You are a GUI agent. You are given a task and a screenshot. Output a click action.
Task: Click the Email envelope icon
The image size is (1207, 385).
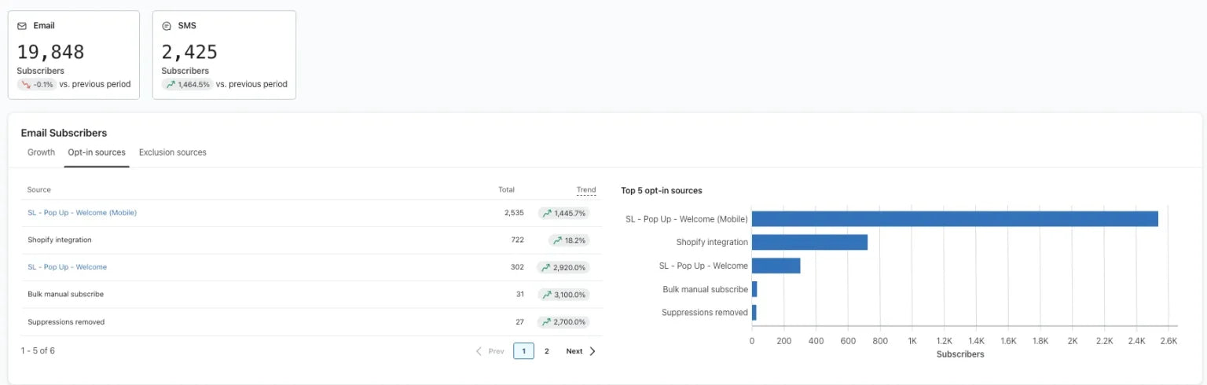coord(22,26)
